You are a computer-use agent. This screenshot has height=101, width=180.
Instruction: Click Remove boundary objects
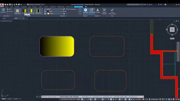tap(10, 11)
